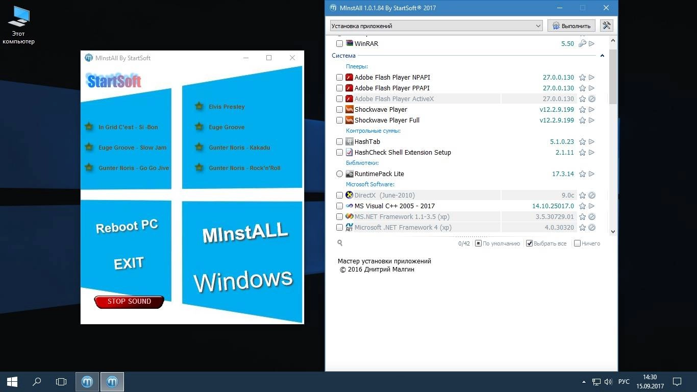Click version 14.10.25017.0 of MS Visual C++
697x392 pixels.
(553, 206)
